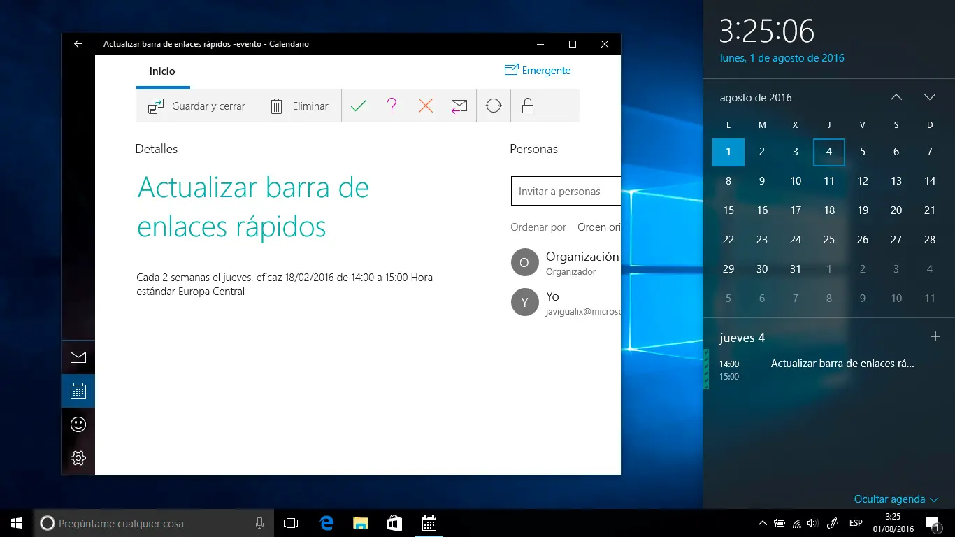Screen dimensions: 955x537
Task: Send feedback using the smiley icon
Action: click(78, 424)
